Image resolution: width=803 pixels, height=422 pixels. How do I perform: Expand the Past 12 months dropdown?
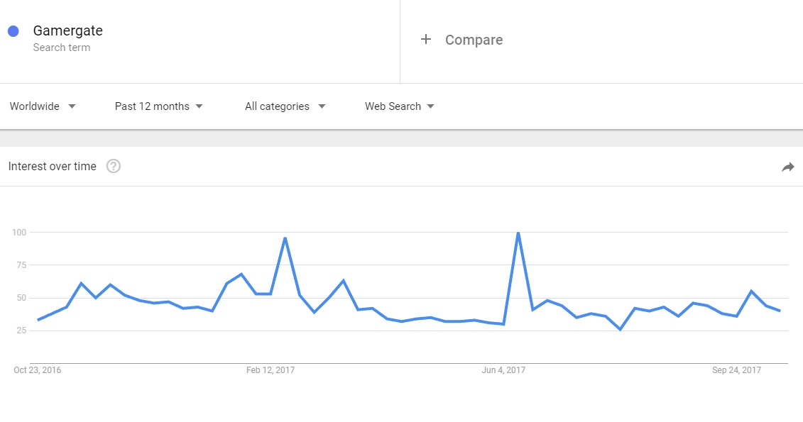159,106
